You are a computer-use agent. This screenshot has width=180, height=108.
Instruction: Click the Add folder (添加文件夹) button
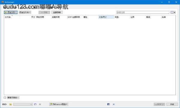(x=25, y=12)
